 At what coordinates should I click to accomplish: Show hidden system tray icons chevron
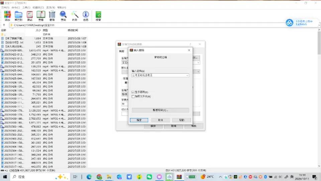[x=220, y=177]
